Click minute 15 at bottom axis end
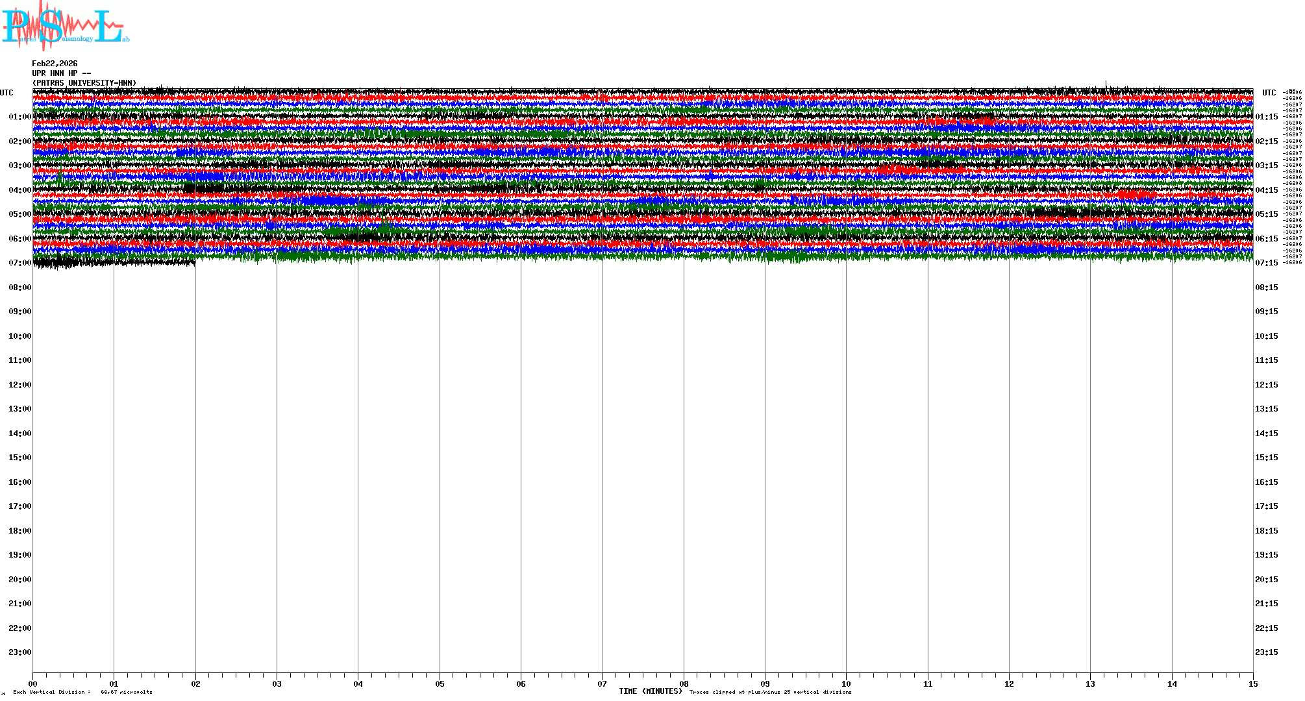 click(1252, 683)
